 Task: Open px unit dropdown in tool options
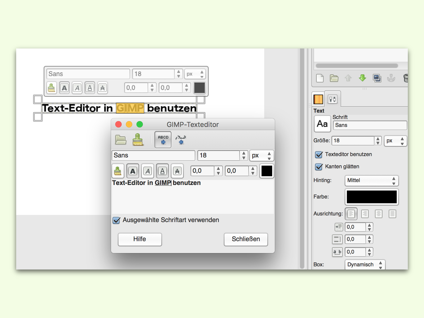[x=395, y=141]
